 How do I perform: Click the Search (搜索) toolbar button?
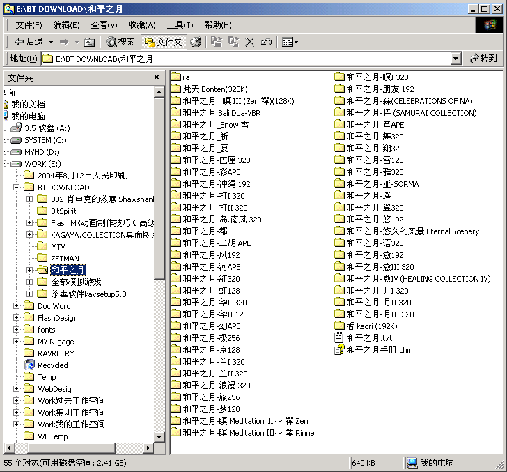(120, 42)
